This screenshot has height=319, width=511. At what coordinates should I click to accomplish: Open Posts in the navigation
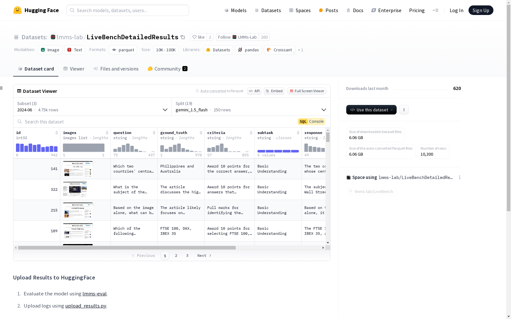point(328,10)
